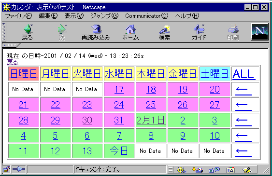Image resolution: width=272 pixels, height=176 pixels.
Task: Click the 土曜日 header link
Action: [215, 74]
